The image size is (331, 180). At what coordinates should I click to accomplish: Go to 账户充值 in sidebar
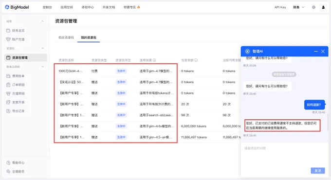click(x=18, y=39)
